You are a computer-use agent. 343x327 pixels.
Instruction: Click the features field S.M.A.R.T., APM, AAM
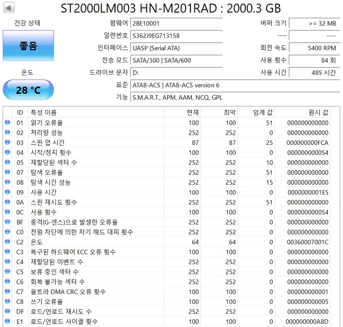[235, 97]
